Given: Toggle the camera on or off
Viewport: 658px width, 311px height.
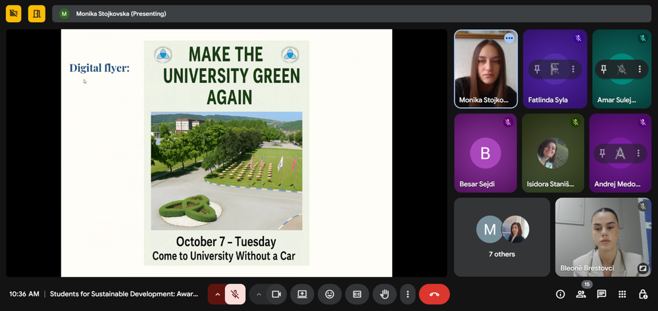Looking at the screenshot, I should [276, 294].
